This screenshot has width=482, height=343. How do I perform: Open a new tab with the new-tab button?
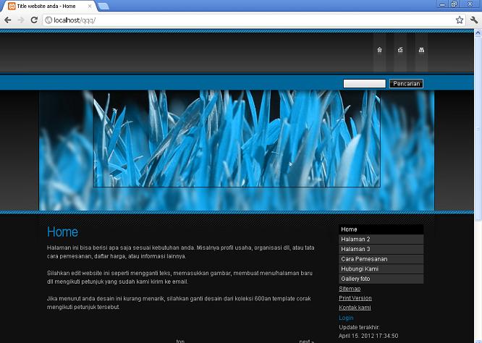click(x=103, y=6)
